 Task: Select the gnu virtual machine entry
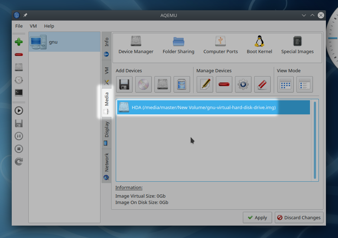click(x=65, y=42)
